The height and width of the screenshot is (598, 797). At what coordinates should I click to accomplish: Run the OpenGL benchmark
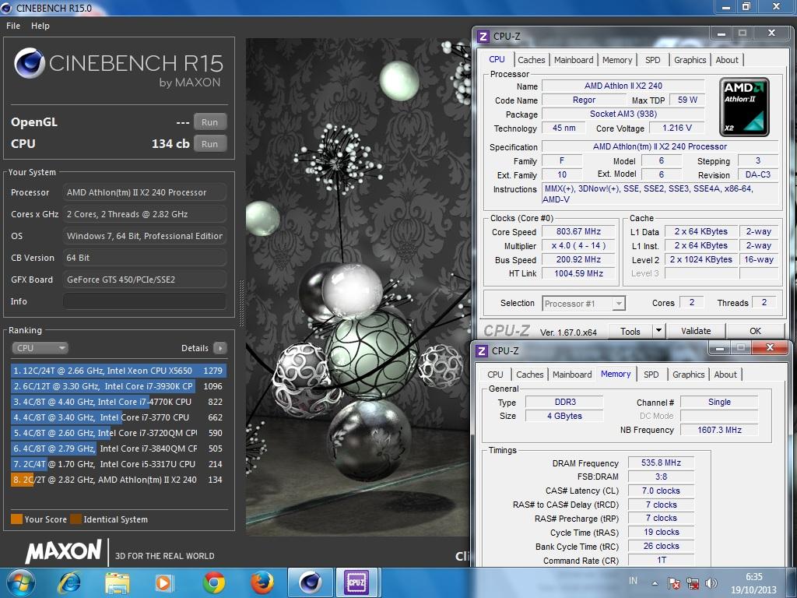point(210,122)
